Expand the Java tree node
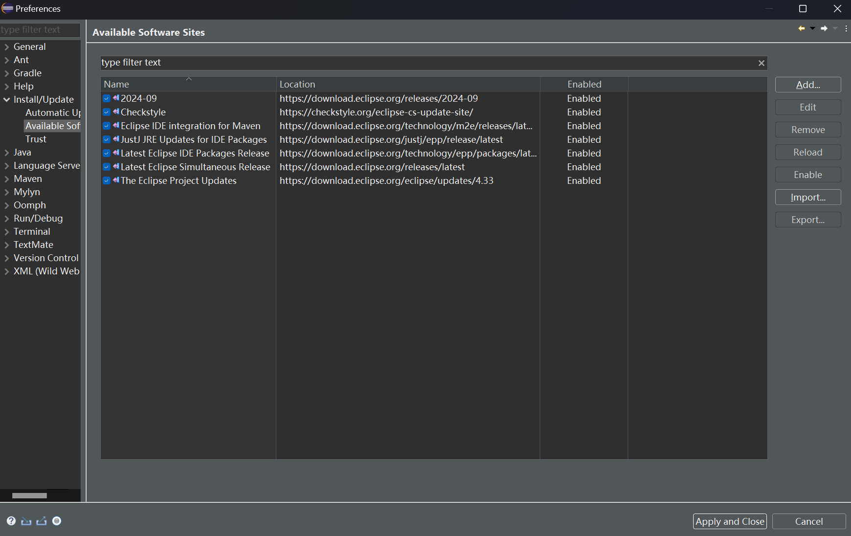The image size is (851, 536). point(7,153)
